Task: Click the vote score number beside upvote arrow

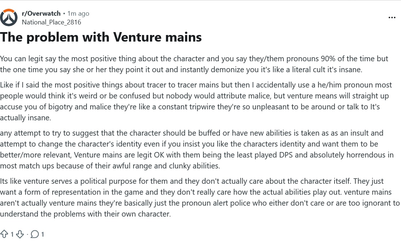Action: [12, 234]
